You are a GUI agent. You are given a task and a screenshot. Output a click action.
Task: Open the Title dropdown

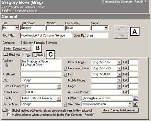tap(17, 28)
